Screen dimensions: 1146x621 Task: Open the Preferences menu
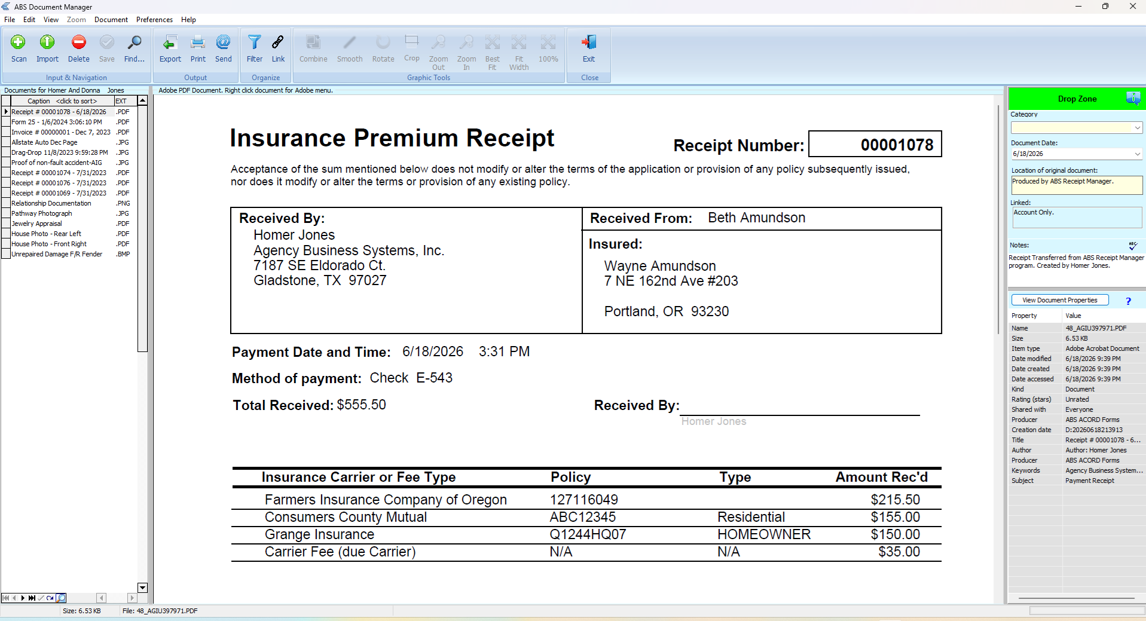154,20
